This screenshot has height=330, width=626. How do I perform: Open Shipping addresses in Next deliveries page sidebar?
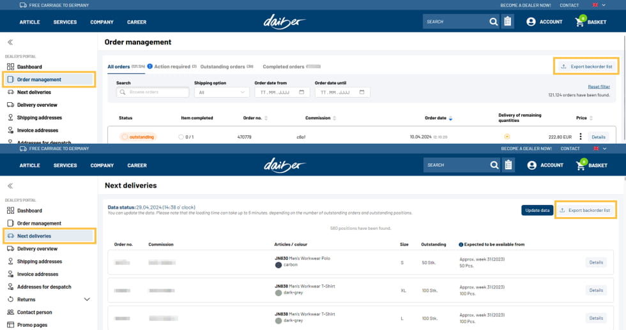pos(40,261)
